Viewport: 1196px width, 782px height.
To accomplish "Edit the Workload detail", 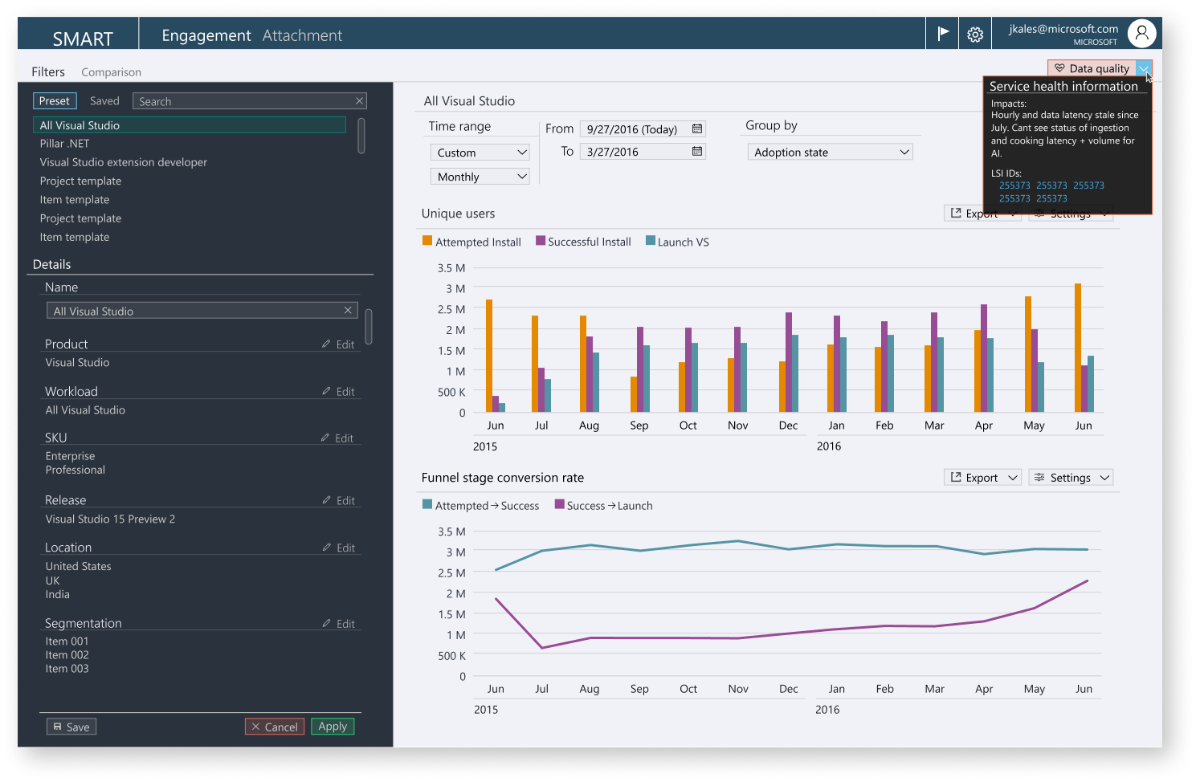I will [x=338, y=392].
